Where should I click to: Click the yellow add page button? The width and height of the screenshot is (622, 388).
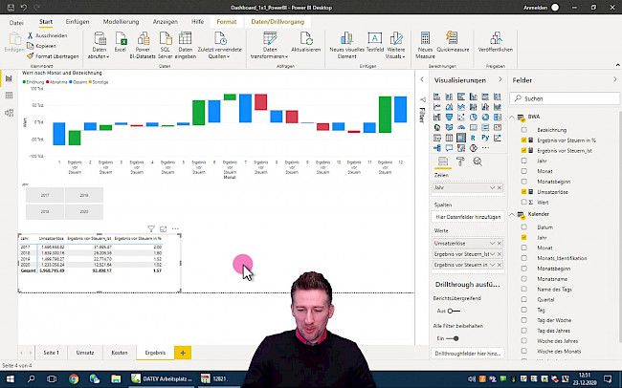[183, 353]
